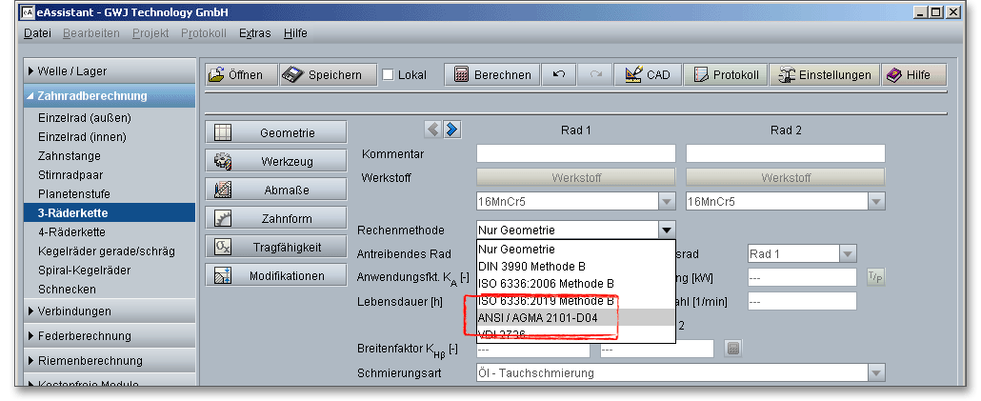The width and height of the screenshot is (981, 401).
Task: Open Einstellungen settings
Action: pos(825,75)
